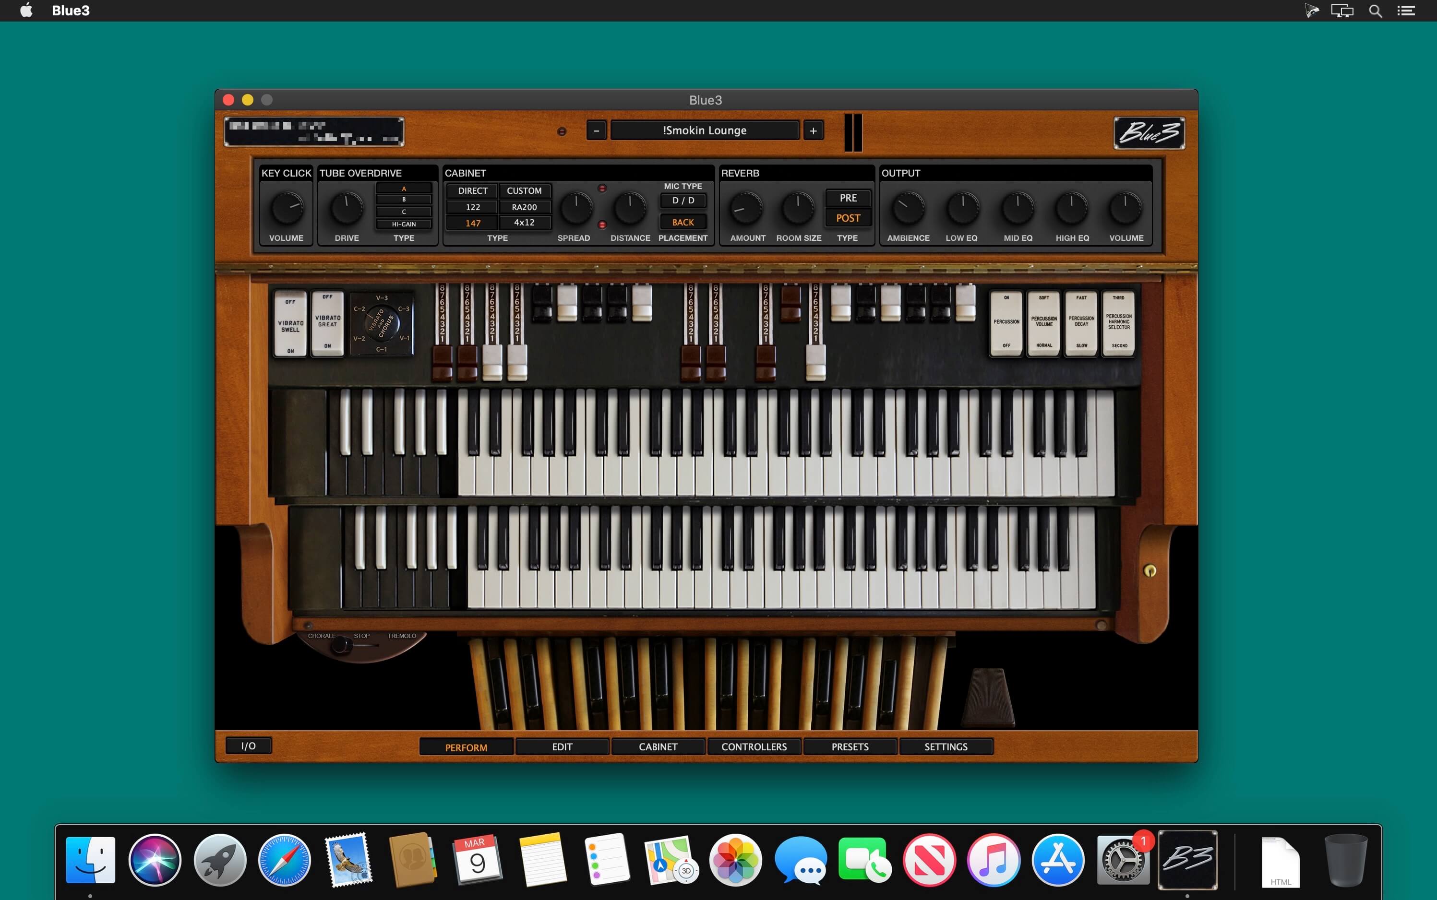
Task: Click the Key Click VOLUME knob
Action: click(287, 208)
